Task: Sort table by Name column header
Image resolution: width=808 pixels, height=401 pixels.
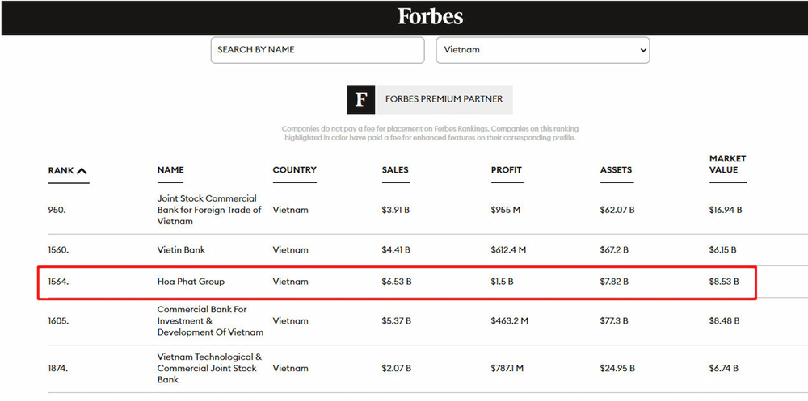Action: pyautogui.click(x=170, y=170)
